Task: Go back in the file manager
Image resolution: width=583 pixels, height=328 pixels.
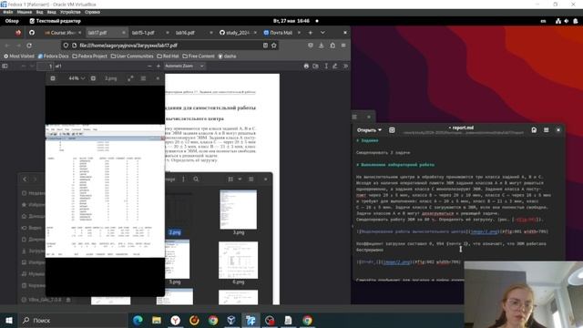Action: (25, 179)
